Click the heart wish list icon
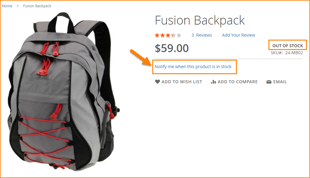The image size is (310, 178). coord(157,82)
